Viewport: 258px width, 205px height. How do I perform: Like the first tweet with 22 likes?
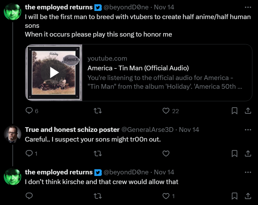pyautogui.click(x=166, y=111)
